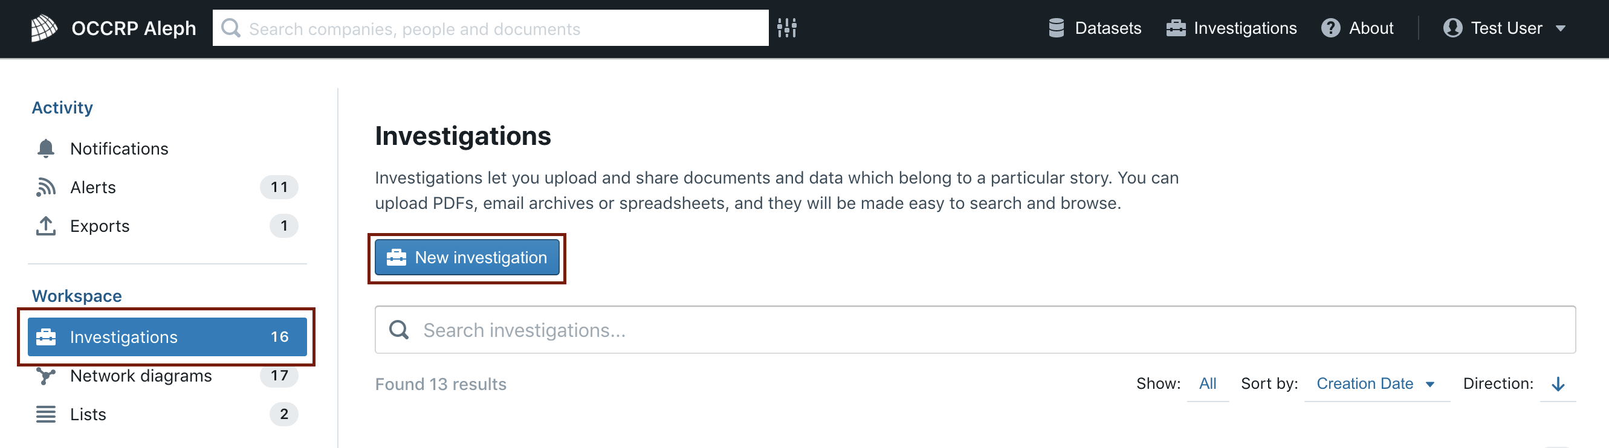Click the Datasets database icon
This screenshot has width=1609, height=448.
tap(1056, 28)
